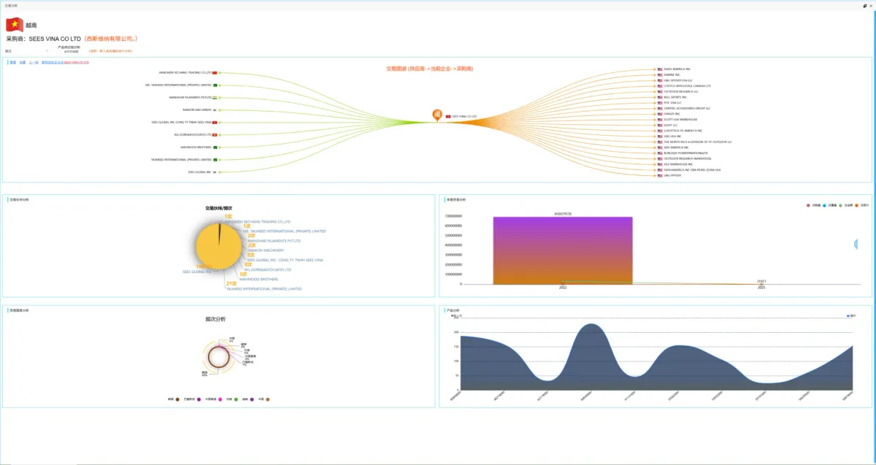Click the second link in graph toolbar

click(x=23, y=62)
